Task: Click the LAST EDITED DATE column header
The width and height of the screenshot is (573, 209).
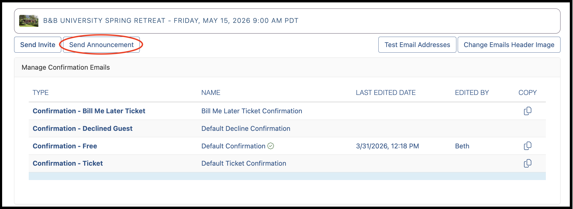Action: click(x=386, y=93)
